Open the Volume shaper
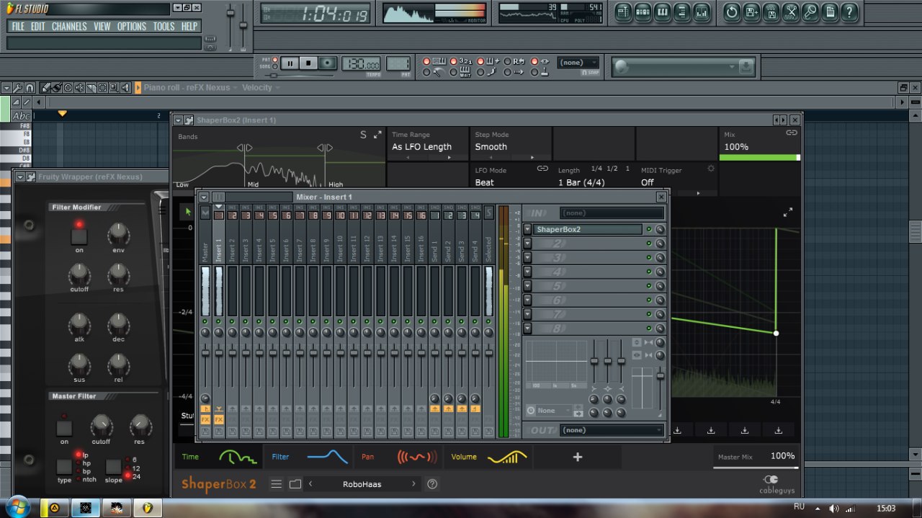922x518 pixels. (x=489, y=457)
